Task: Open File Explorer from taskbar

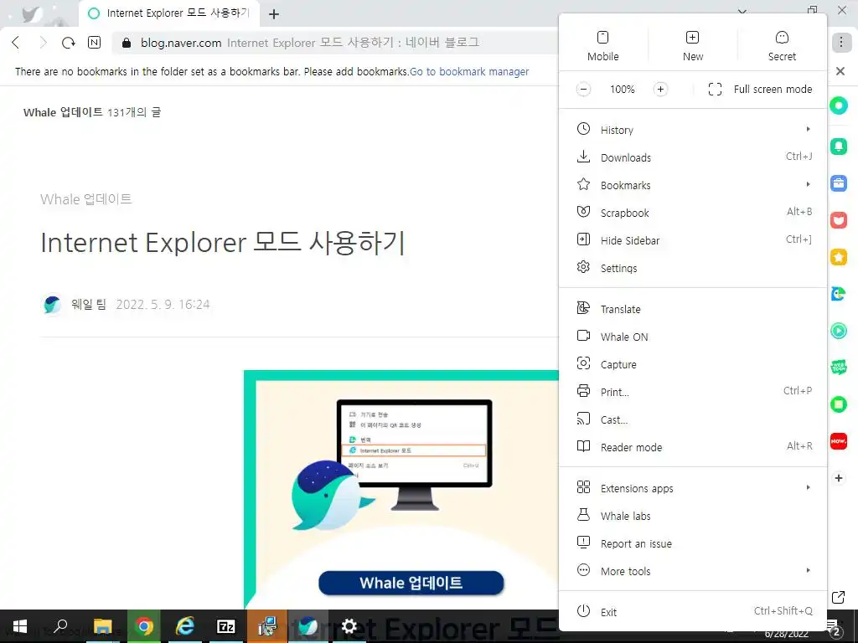Action: [102, 626]
